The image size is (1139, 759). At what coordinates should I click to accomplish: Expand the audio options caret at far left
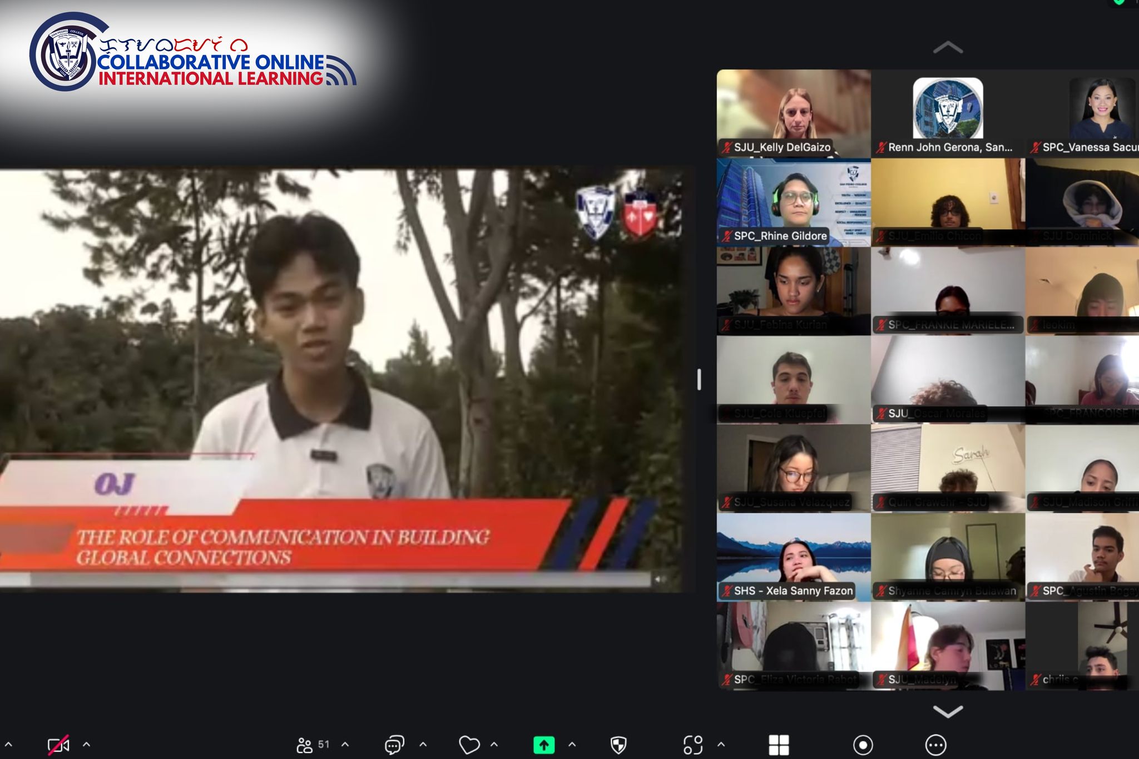[8, 744]
